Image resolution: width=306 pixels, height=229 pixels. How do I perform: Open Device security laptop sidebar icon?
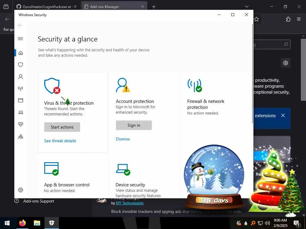pyautogui.click(x=21, y=112)
